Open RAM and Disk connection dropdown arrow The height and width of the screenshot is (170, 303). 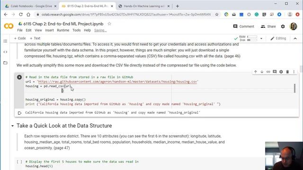click(261, 38)
